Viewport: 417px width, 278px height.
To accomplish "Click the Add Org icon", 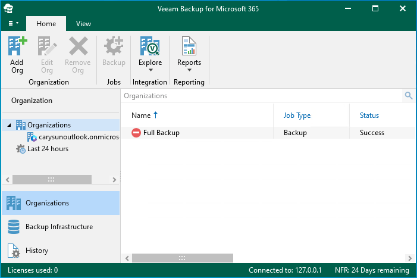I will pos(17,47).
